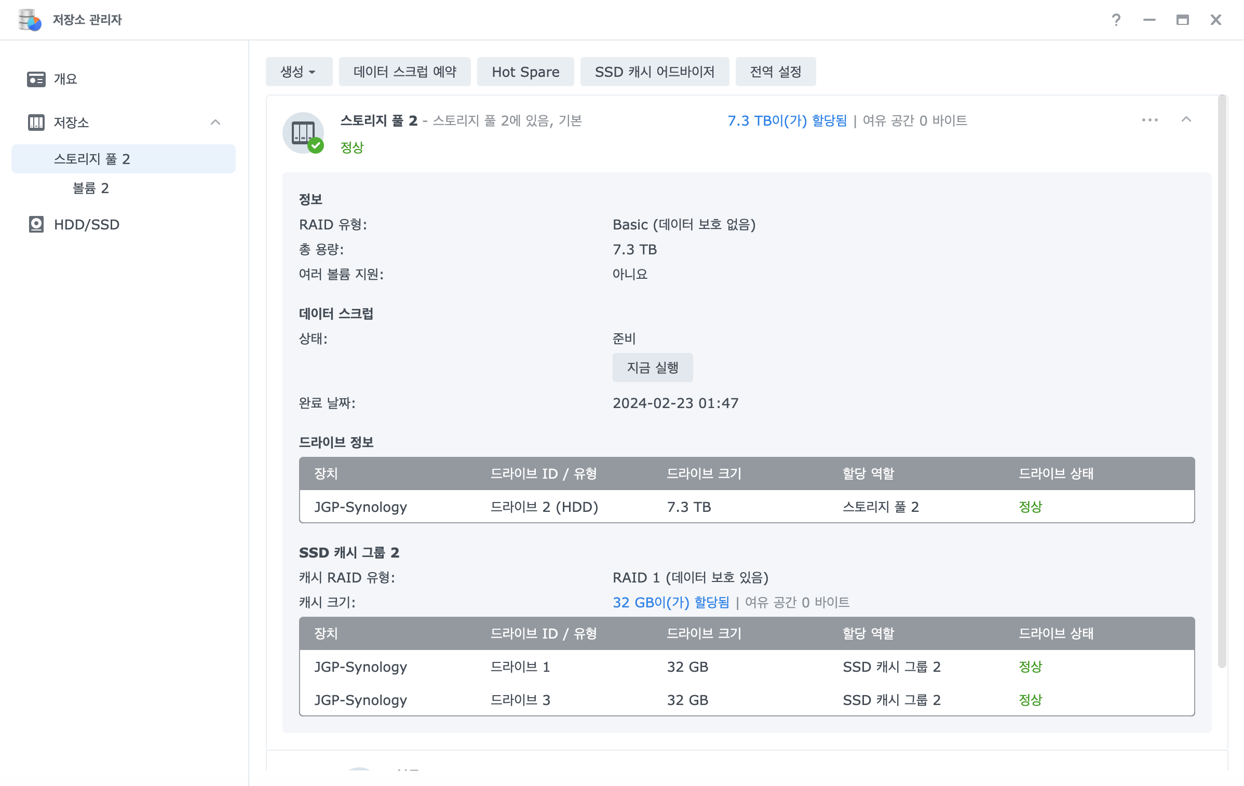The height and width of the screenshot is (786, 1244).
Task: Click 데이터 스크럽 예약 button
Action: [x=404, y=72]
